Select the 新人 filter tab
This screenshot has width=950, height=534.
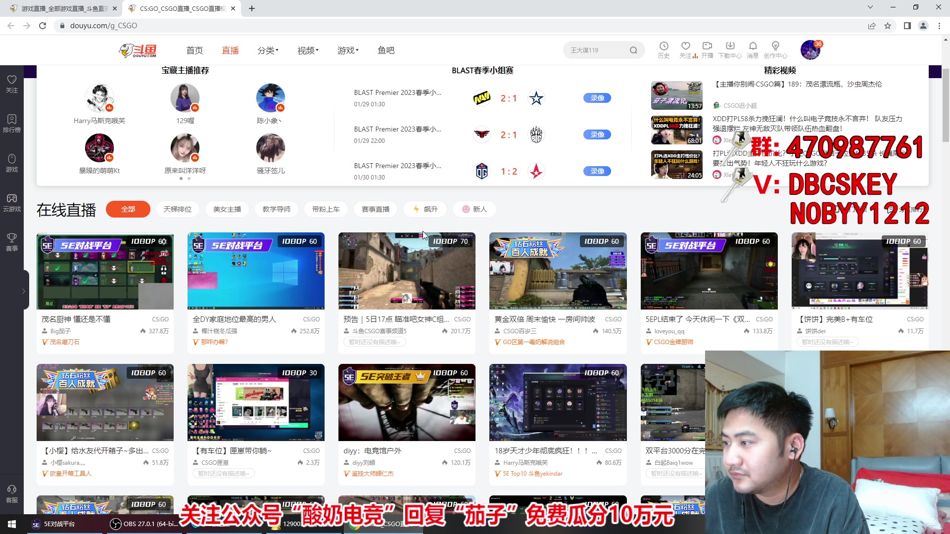pyautogui.click(x=475, y=209)
